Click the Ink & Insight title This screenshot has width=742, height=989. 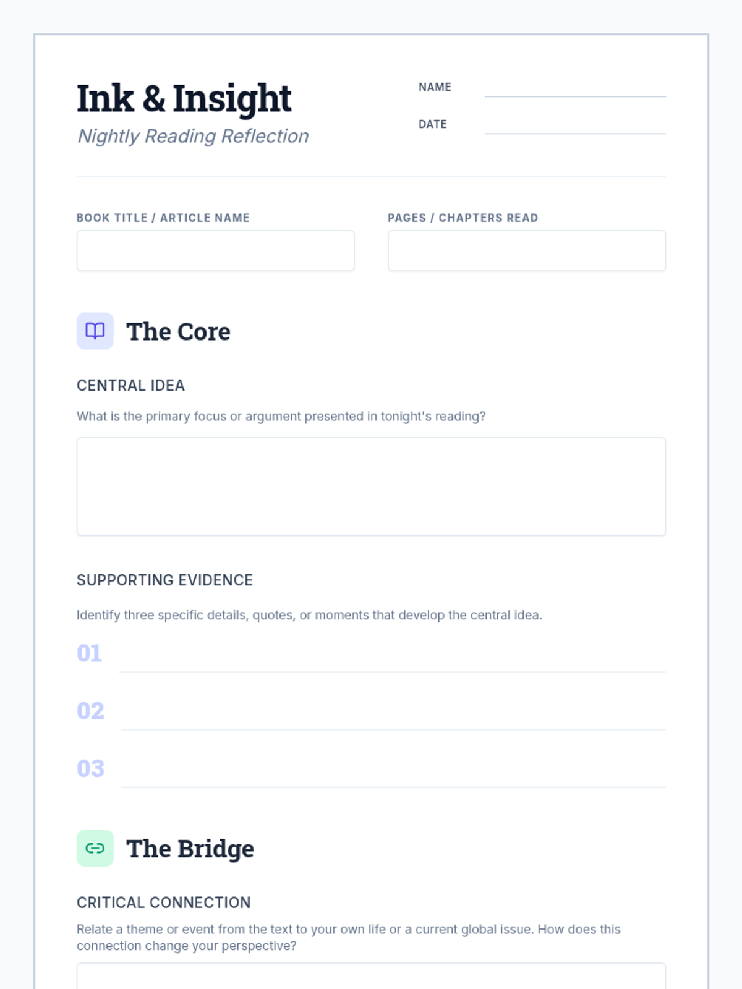point(184,98)
